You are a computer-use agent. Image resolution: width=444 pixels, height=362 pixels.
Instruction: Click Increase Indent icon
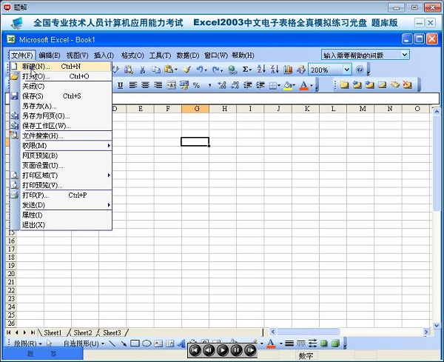click(x=260, y=85)
